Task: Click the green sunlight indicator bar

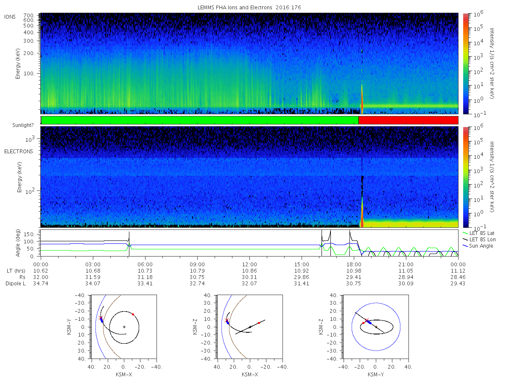Action: pos(200,120)
